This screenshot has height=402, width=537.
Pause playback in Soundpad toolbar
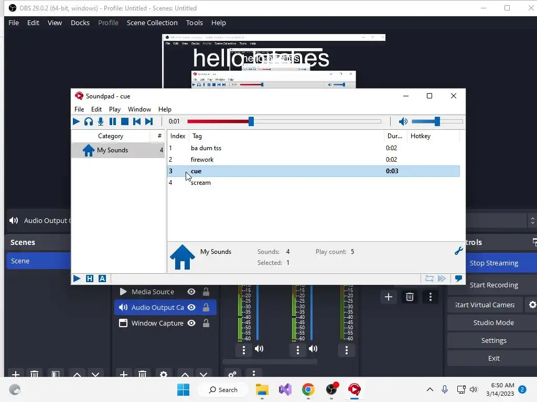point(112,121)
